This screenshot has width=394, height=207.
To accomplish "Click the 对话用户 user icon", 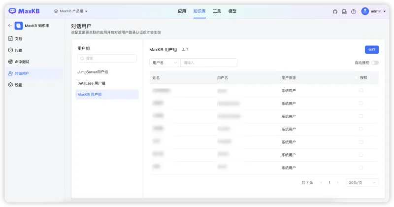I will coord(10,73).
